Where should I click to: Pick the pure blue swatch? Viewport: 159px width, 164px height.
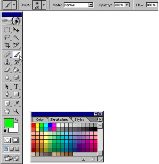click(x=50, y=125)
